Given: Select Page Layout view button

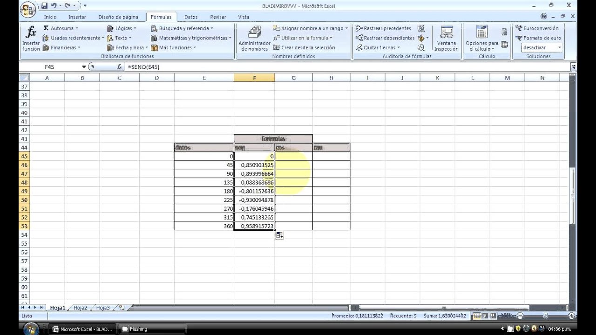Looking at the screenshot, I should tap(484, 316).
